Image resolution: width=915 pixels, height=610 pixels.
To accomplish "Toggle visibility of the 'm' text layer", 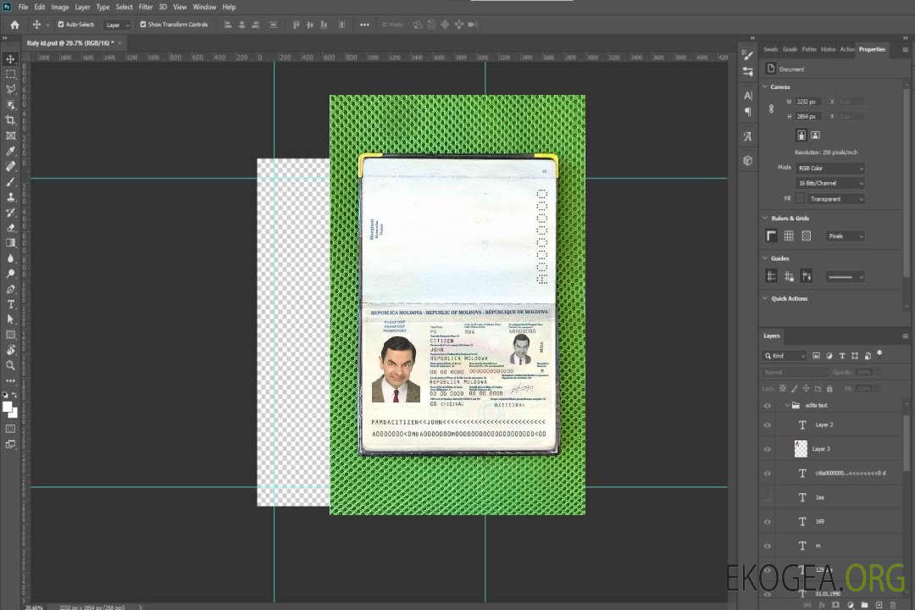I will [x=768, y=546].
